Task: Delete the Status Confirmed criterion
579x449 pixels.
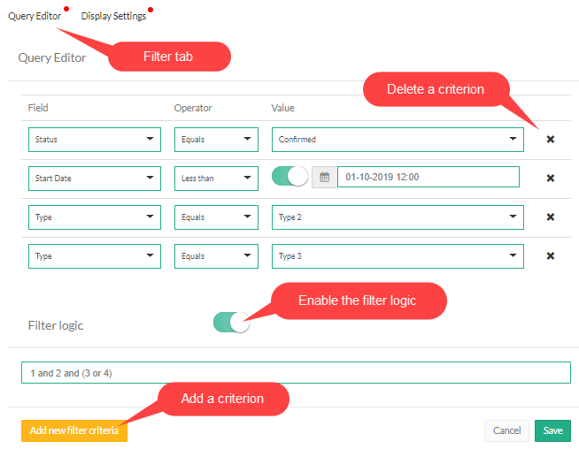Action: [550, 140]
